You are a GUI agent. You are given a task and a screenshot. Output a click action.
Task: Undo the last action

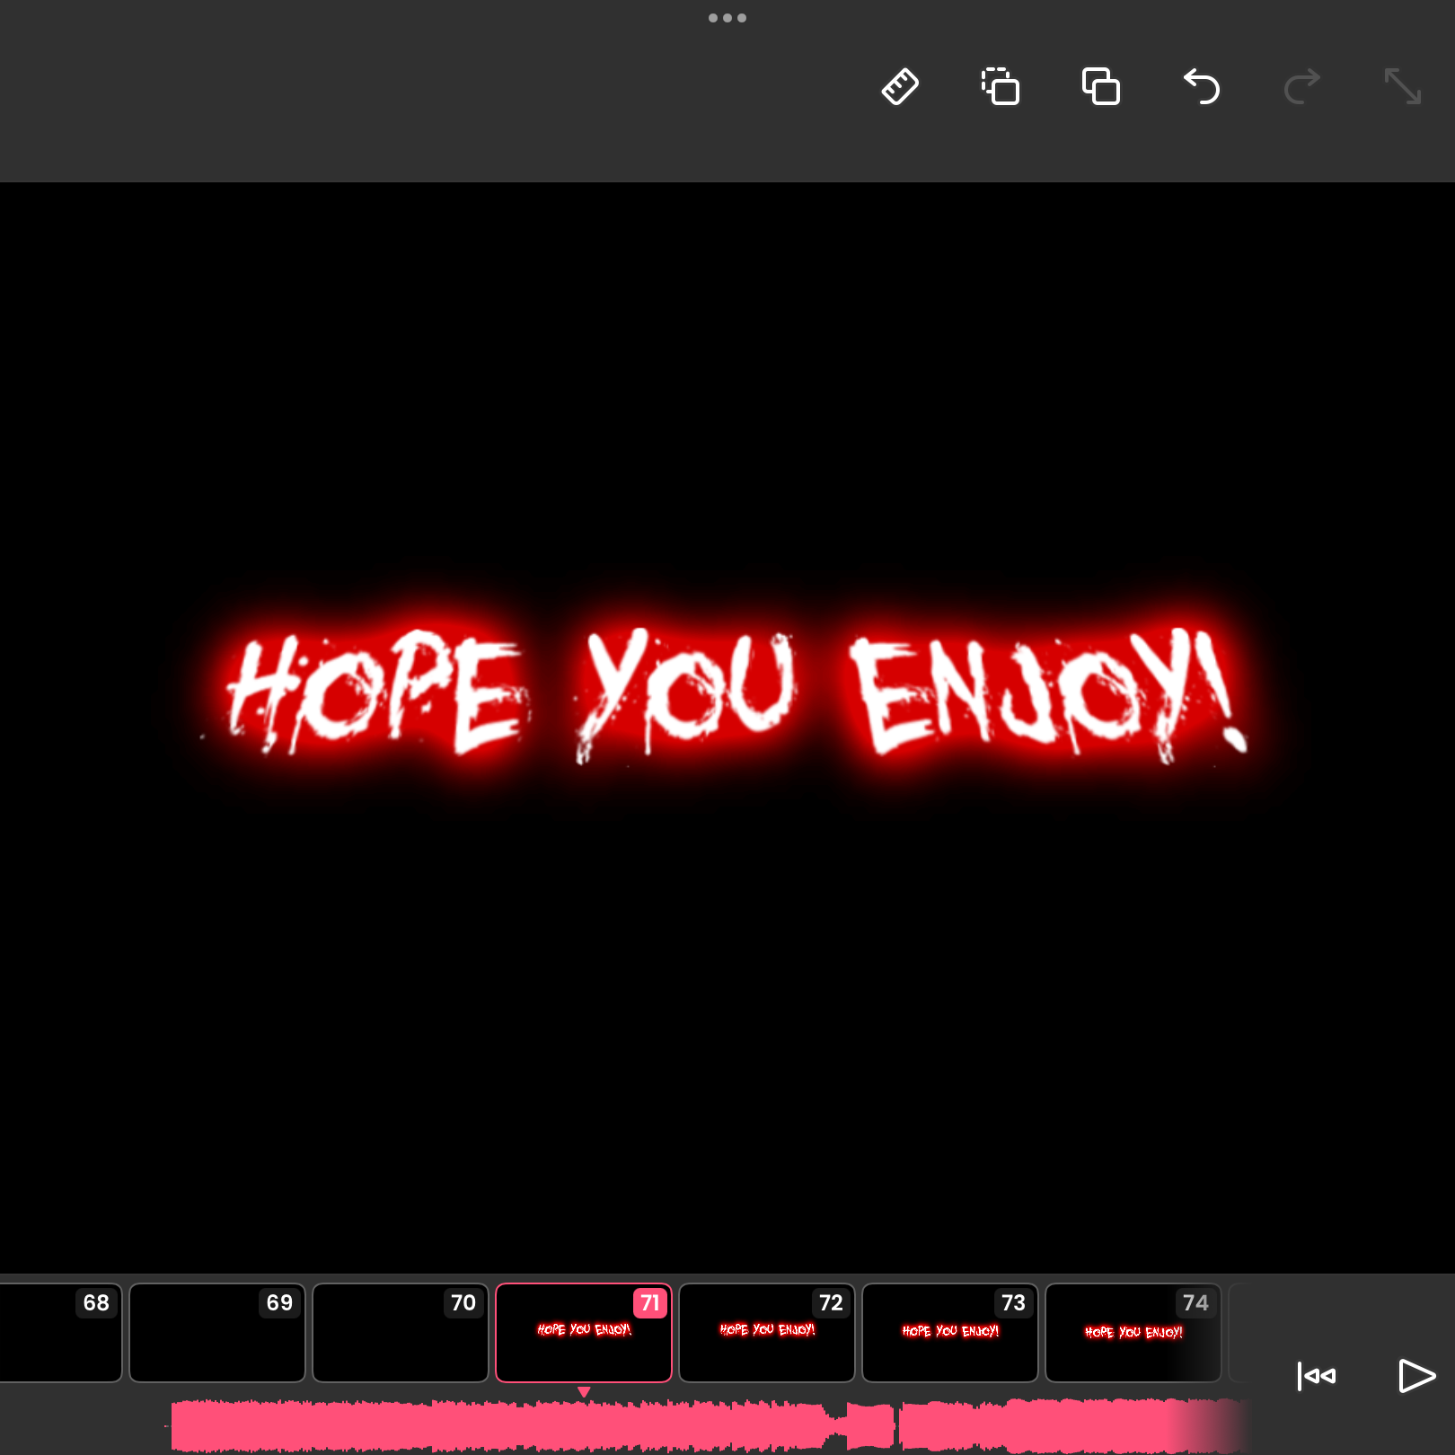pyautogui.click(x=1202, y=87)
